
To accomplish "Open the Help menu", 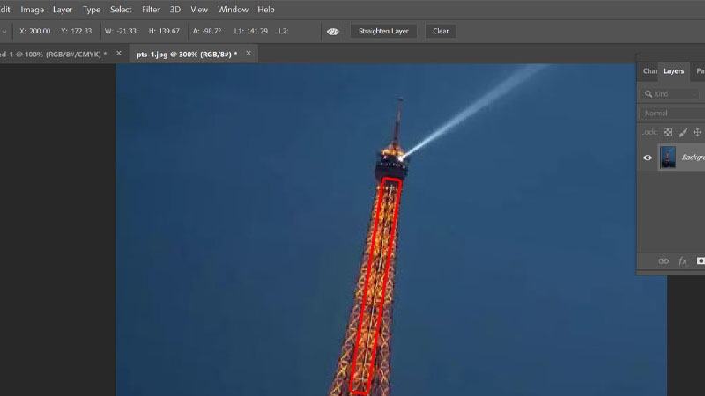I will 266,10.
